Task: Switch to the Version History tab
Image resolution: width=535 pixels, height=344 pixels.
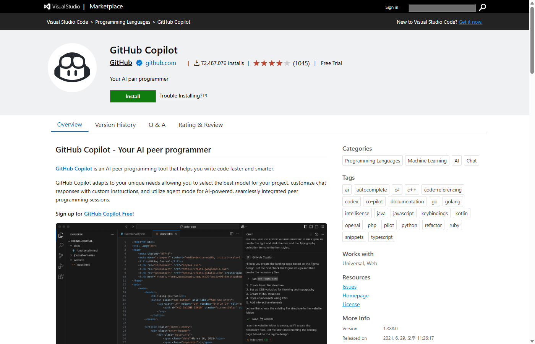Action: pyautogui.click(x=115, y=125)
